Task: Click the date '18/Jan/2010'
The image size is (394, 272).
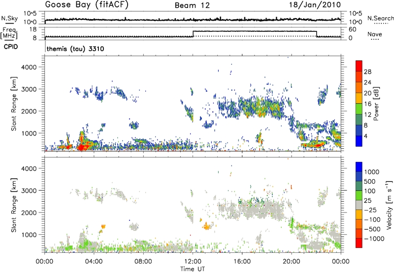Action: pos(315,5)
